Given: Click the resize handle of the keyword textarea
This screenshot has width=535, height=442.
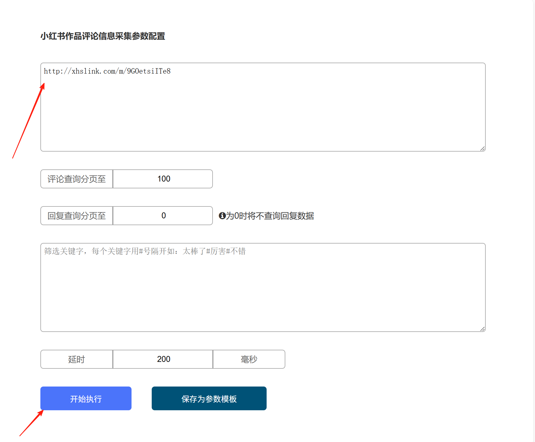Looking at the screenshot, I should 482,329.
